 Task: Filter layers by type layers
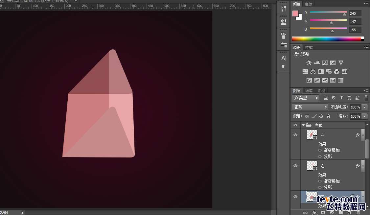pos(341,98)
